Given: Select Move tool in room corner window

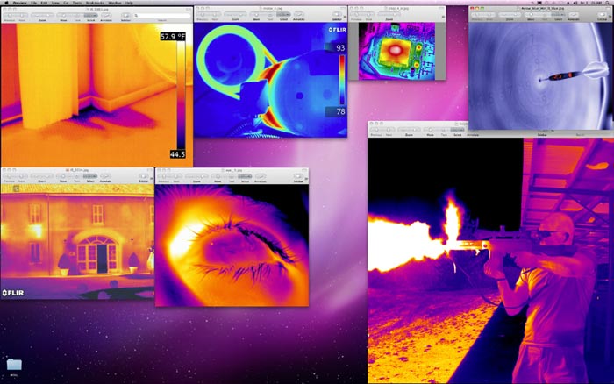Looking at the screenshot, I should click(63, 15).
